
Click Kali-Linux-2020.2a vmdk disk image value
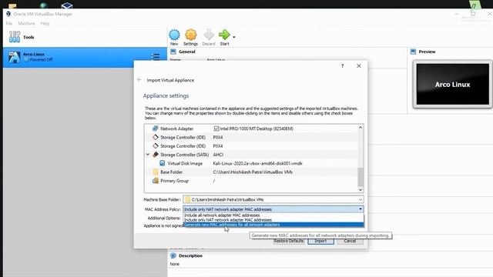pos(257,163)
